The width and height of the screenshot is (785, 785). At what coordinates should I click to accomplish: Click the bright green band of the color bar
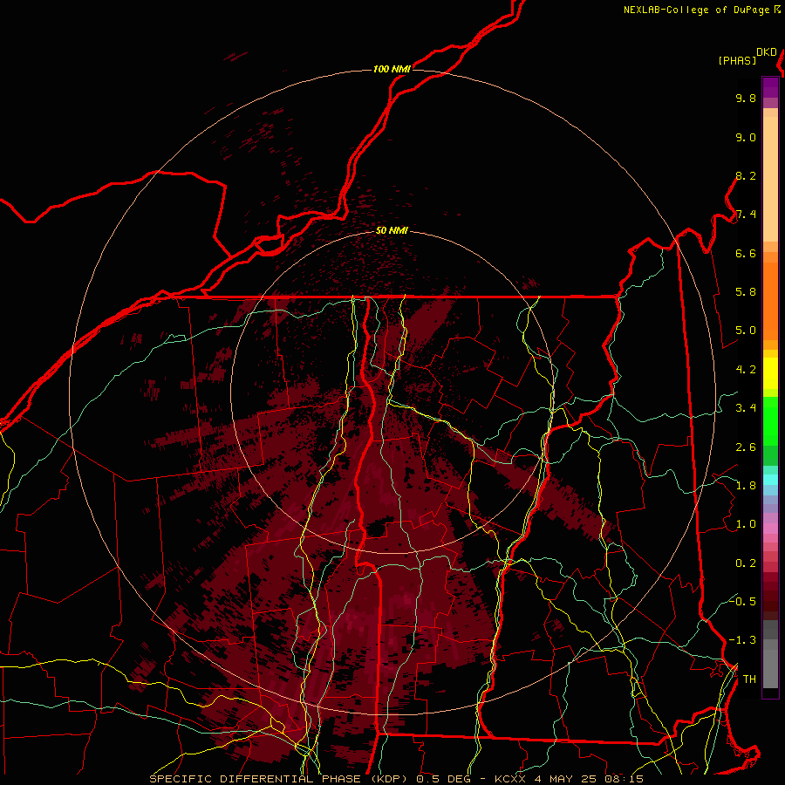770,420
